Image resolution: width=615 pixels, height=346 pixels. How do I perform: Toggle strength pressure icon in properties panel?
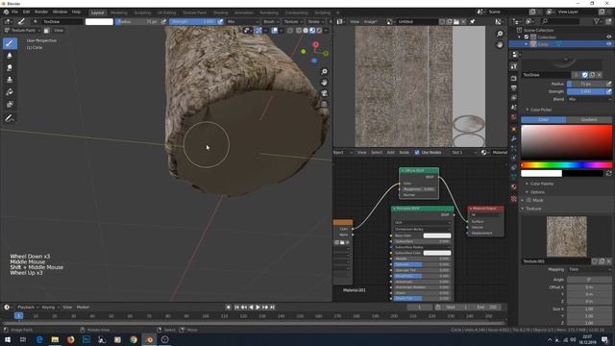click(608, 91)
